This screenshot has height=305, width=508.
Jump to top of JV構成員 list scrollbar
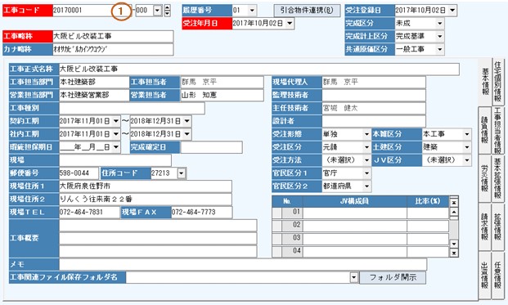[x=454, y=202]
